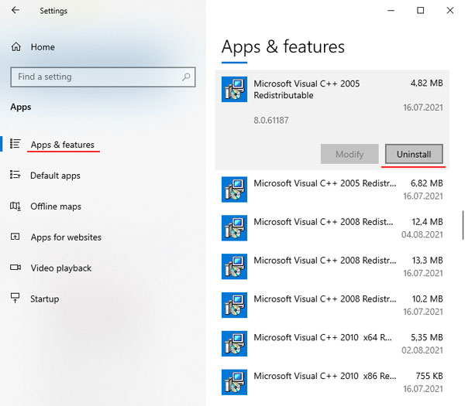465x406 pixels.
Task: Click the search magnifier icon
Action: 186,77
